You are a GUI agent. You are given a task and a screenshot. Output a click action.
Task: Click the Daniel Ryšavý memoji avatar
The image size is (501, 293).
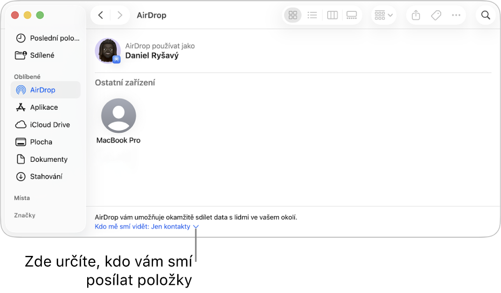[x=108, y=51]
